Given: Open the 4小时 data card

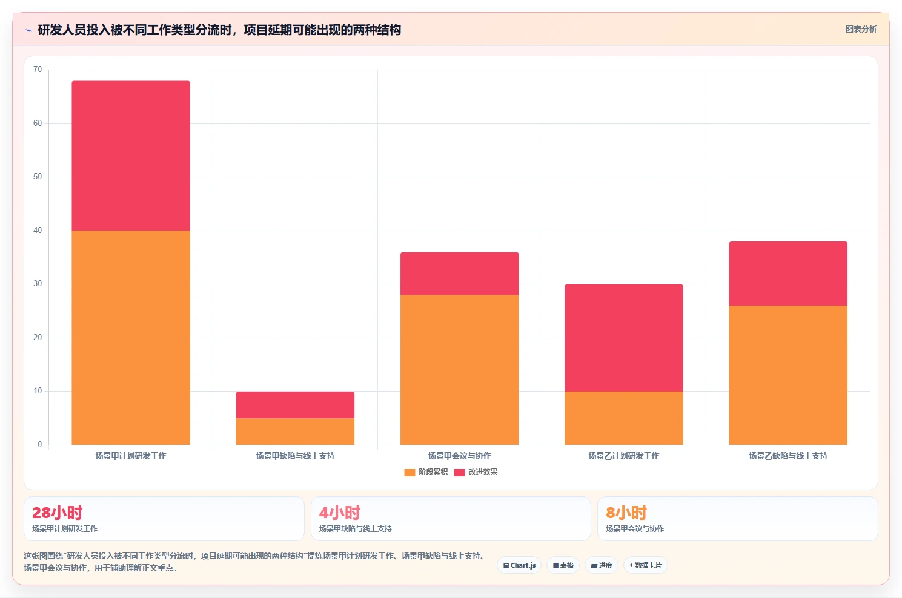Looking at the screenshot, I should click(x=451, y=519).
